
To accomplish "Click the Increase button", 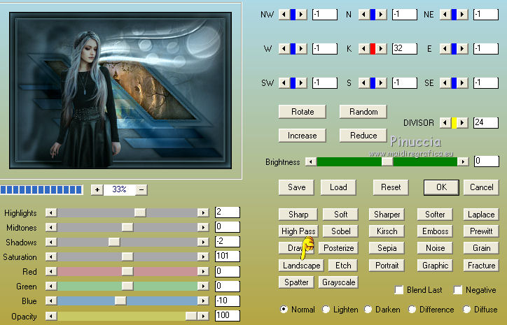I will point(303,136).
